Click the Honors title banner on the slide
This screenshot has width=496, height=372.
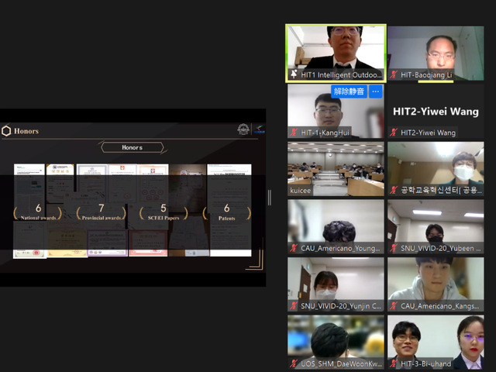132,146
